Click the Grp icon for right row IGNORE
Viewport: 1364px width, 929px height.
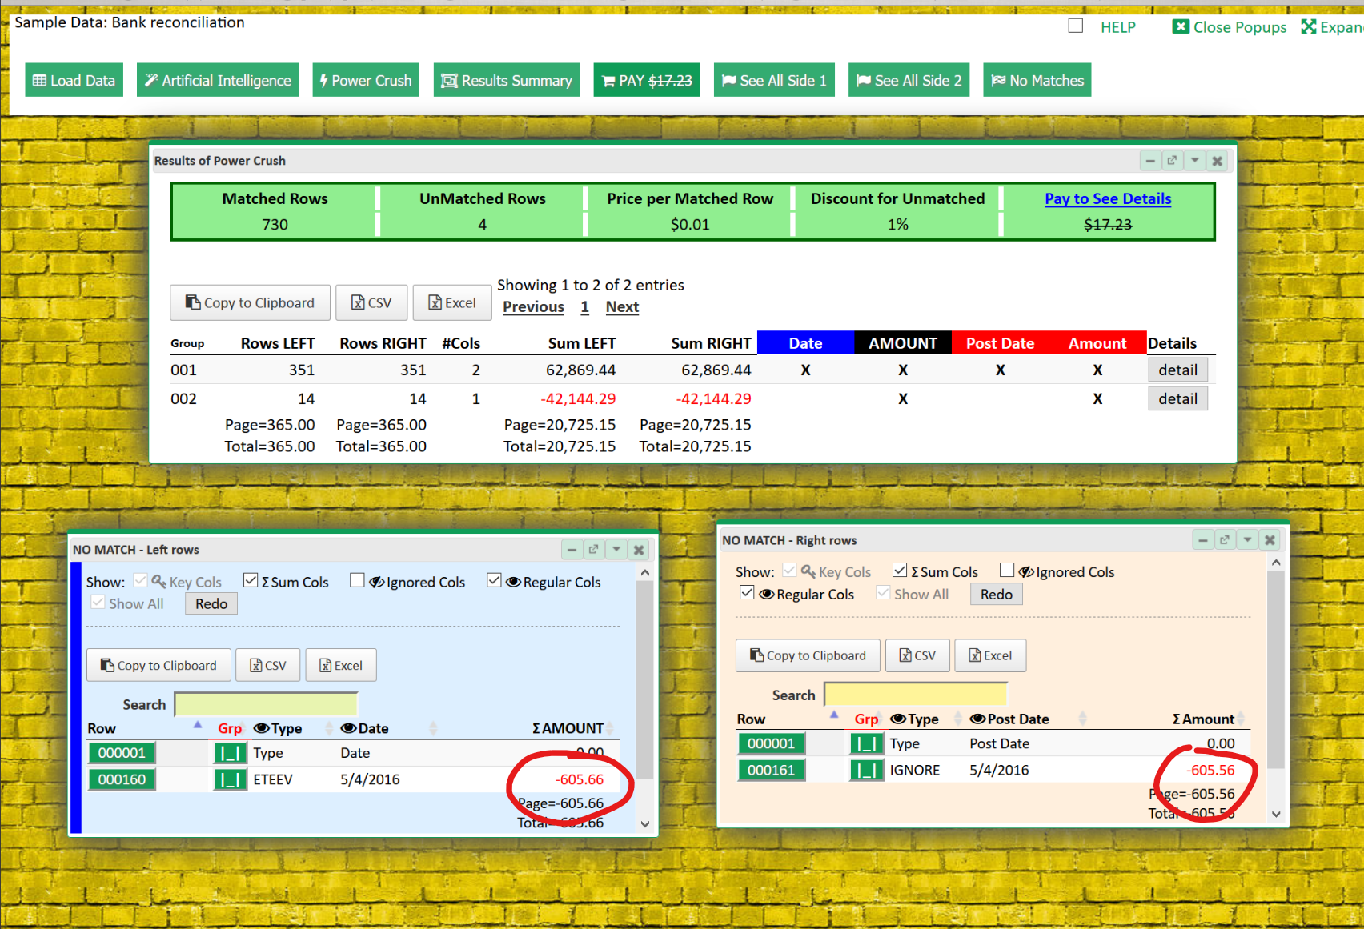pos(866,770)
